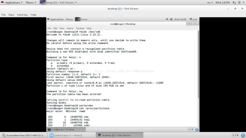Screen dimensions: 246x138
Task: Open the host system power menu arrow
Action: pos(243,3)
